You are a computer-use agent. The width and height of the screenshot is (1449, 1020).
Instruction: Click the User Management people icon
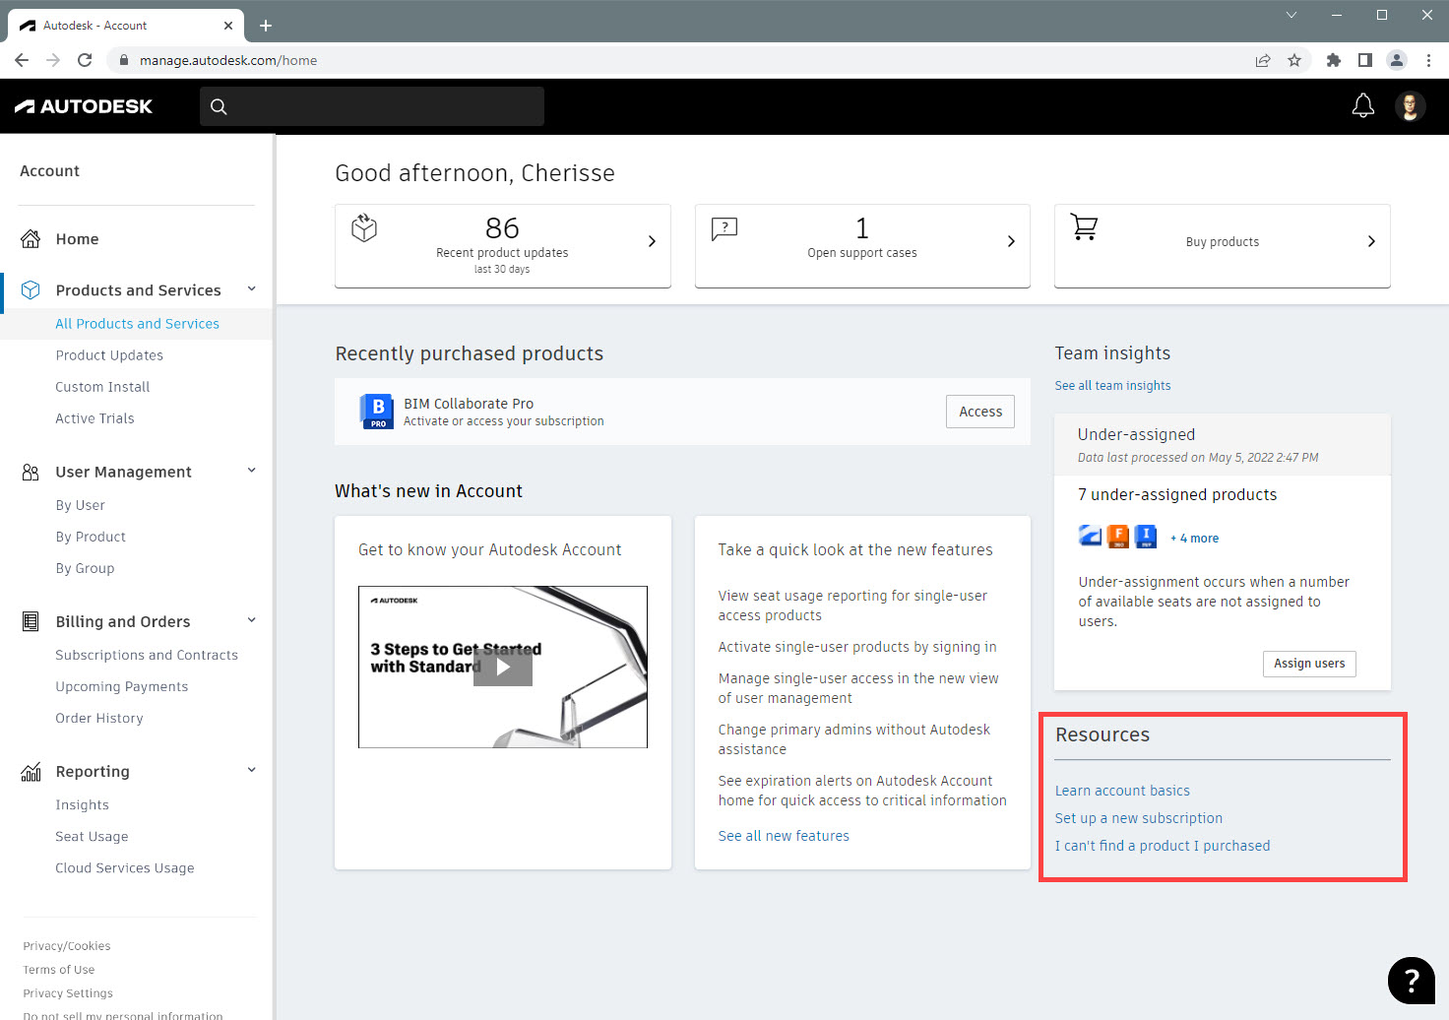(x=31, y=473)
